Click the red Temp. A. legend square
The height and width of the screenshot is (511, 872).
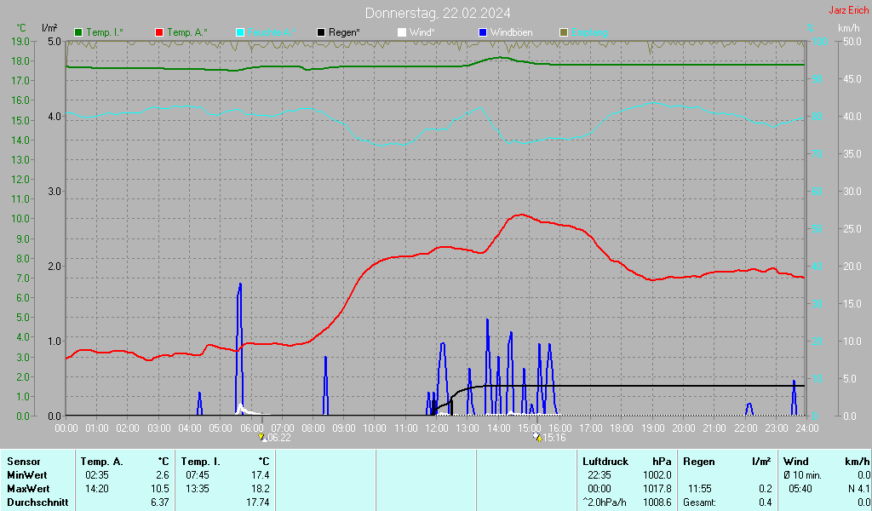[x=160, y=32]
